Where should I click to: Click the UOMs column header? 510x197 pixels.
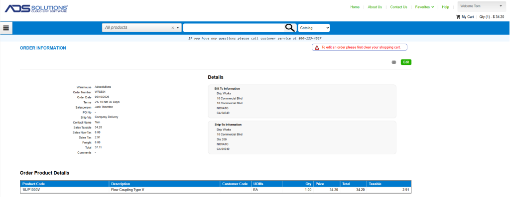(x=267, y=184)
